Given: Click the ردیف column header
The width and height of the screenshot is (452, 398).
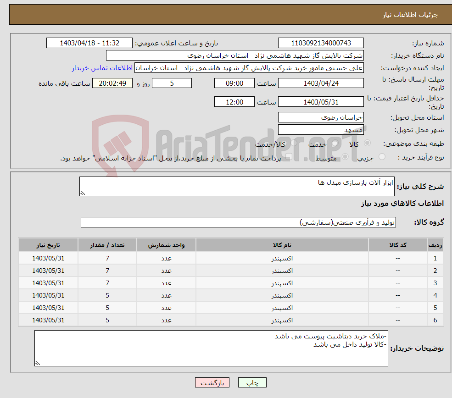Looking at the screenshot, I should pyautogui.click(x=435, y=245).
